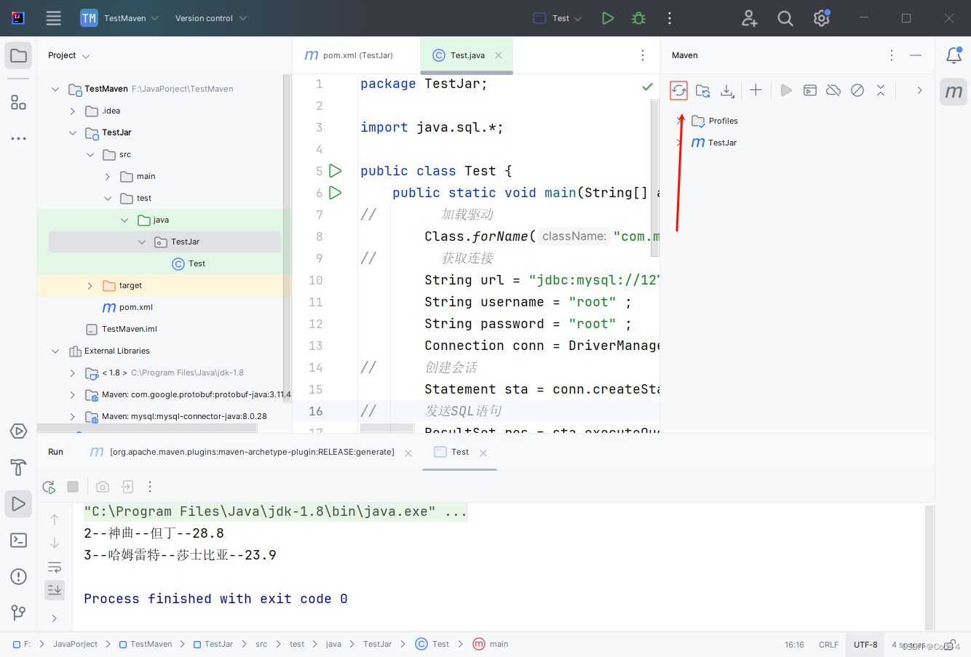
Task: Start debugging the Test configuration
Action: tap(639, 18)
